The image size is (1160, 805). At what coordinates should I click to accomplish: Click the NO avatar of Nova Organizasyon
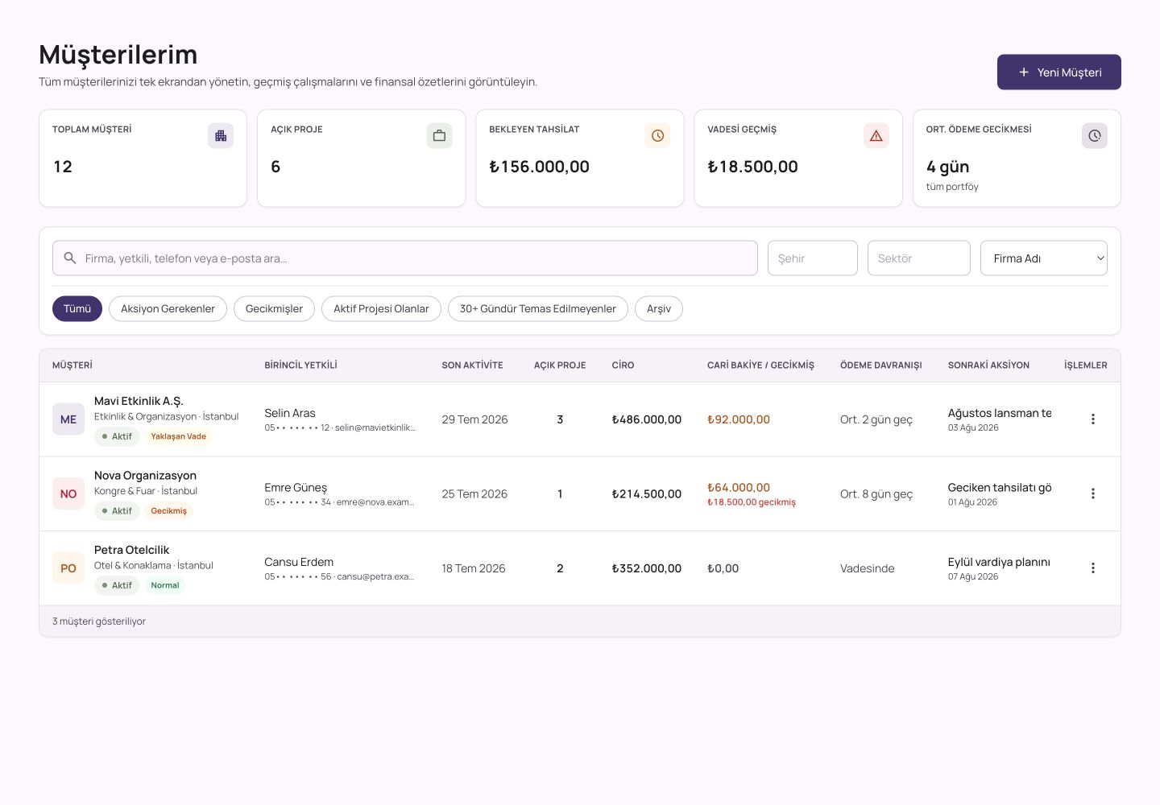pos(68,493)
